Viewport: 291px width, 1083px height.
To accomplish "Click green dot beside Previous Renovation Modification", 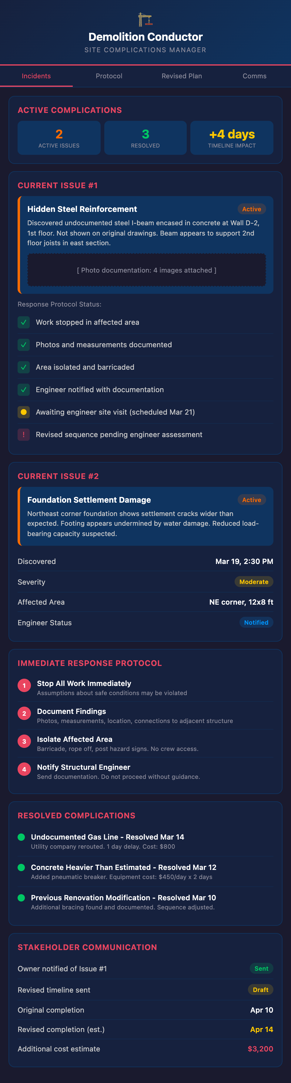I will click(x=22, y=898).
